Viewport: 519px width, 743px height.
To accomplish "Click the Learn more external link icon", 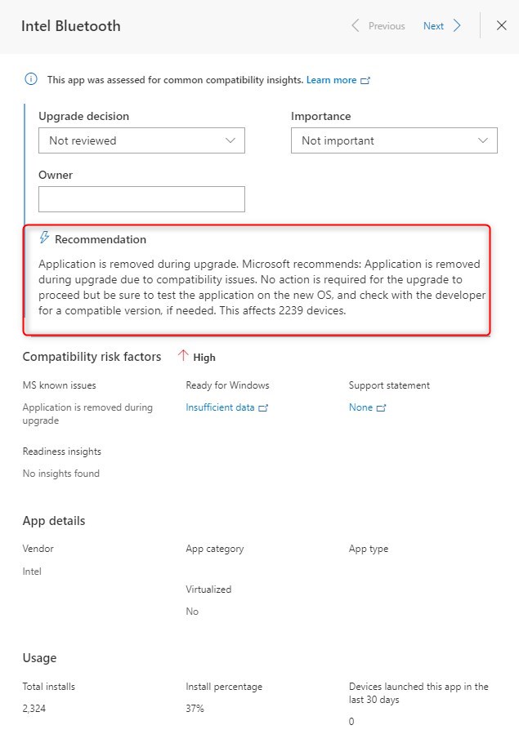I will coord(365,81).
